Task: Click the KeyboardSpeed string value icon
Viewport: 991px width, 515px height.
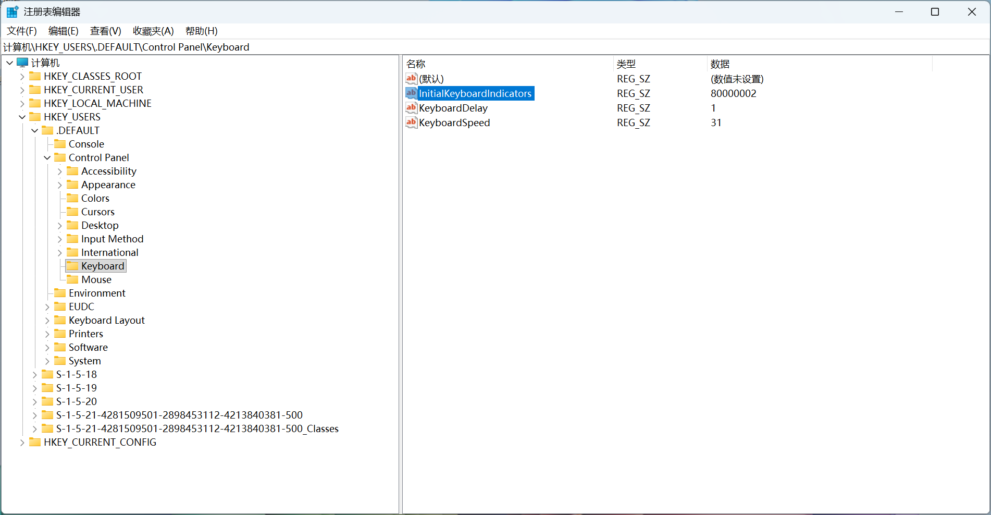Action: 411,122
